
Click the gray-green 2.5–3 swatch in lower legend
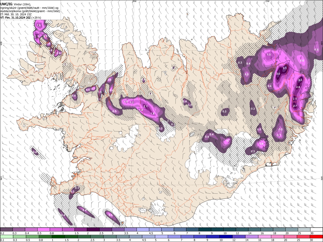pyautogui.click(x=97, y=237)
